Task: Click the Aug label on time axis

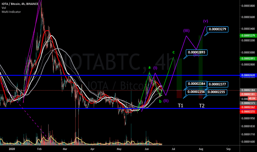Action: click(x=201, y=149)
